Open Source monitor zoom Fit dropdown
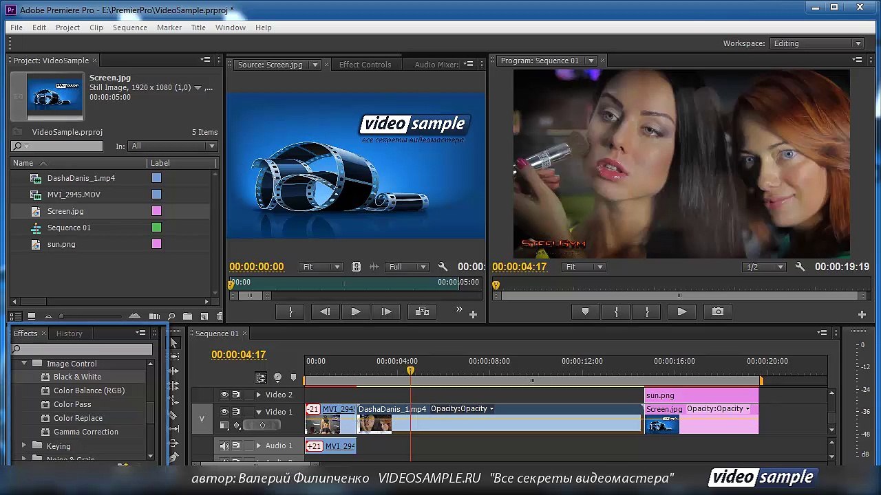Screen dimensions: 881x495 [x=321, y=267]
